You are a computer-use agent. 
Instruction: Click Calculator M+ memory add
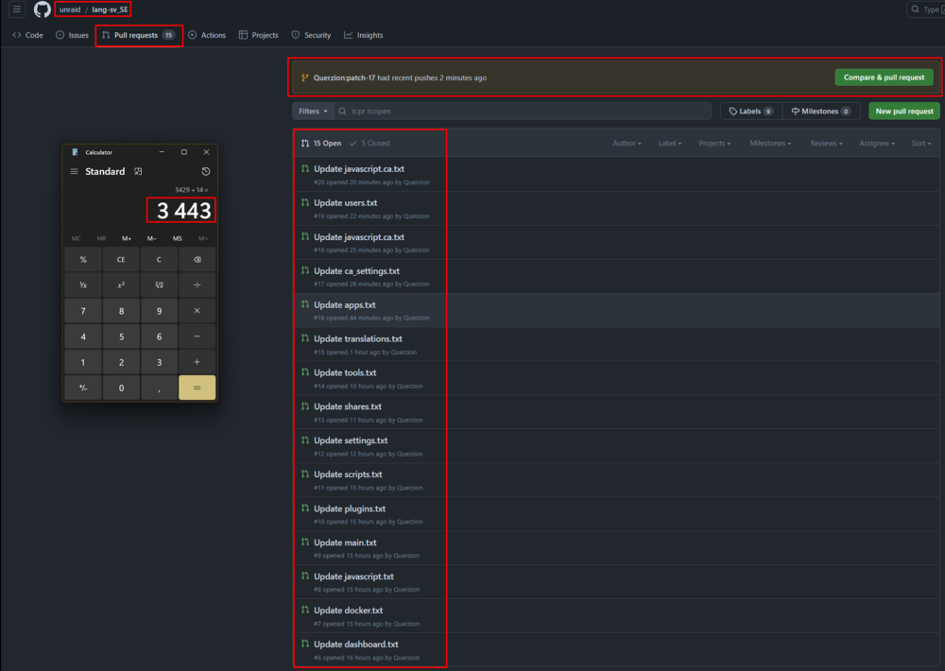[x=127, y=238]
